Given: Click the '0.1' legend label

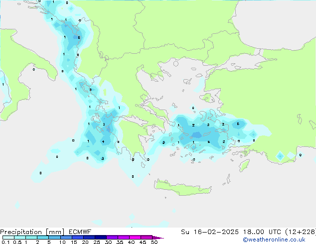Looking at the screenshot, I should pyautogui.click(x=5, y=242).
